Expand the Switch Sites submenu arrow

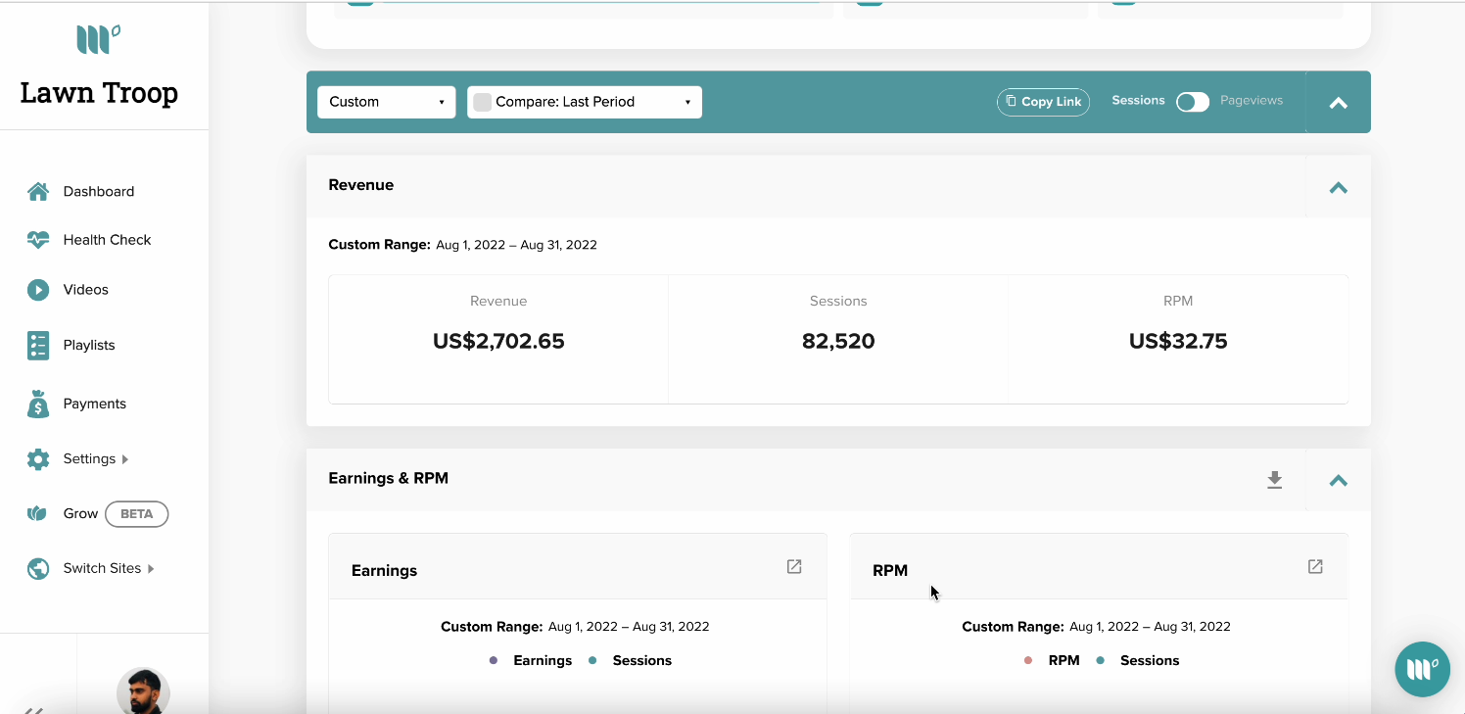tap(151, 569)
